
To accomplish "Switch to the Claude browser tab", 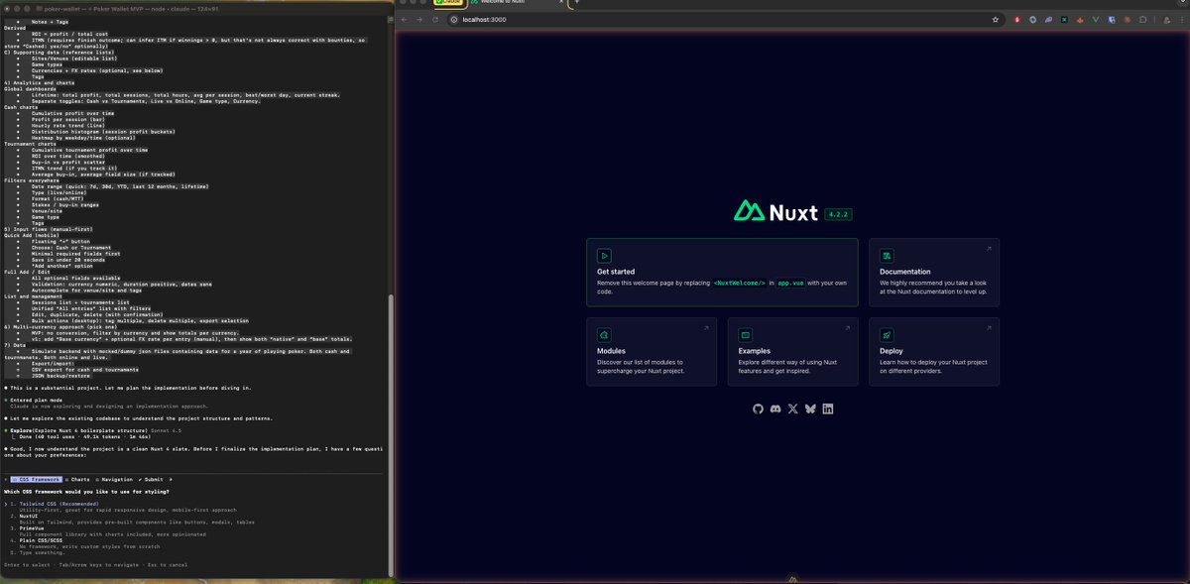I will tap(450, 3).
